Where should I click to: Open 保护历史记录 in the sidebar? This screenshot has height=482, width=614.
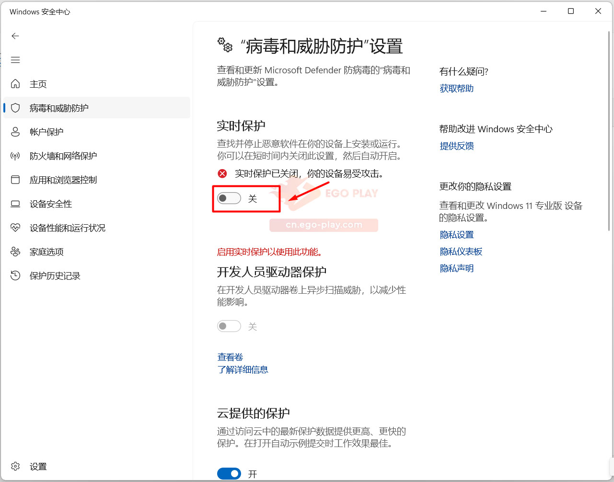(97, 275)
